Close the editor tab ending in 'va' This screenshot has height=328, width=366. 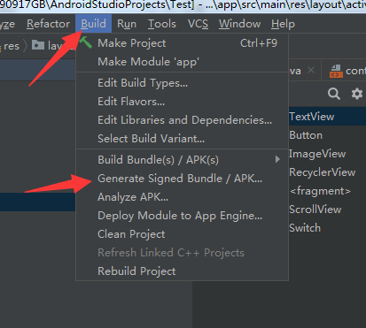point(311,70)
